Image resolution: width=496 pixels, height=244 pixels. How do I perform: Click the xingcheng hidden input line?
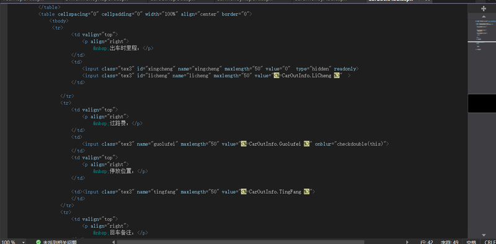221,69
